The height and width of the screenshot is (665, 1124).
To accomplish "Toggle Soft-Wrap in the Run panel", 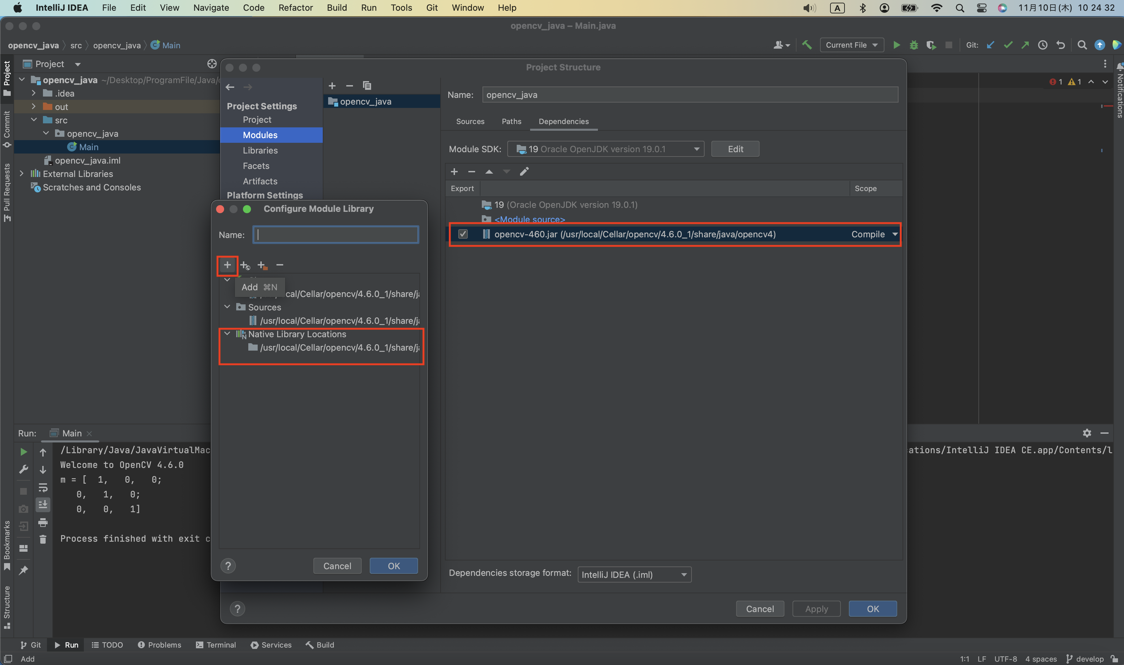I will [x=43, y=488].
